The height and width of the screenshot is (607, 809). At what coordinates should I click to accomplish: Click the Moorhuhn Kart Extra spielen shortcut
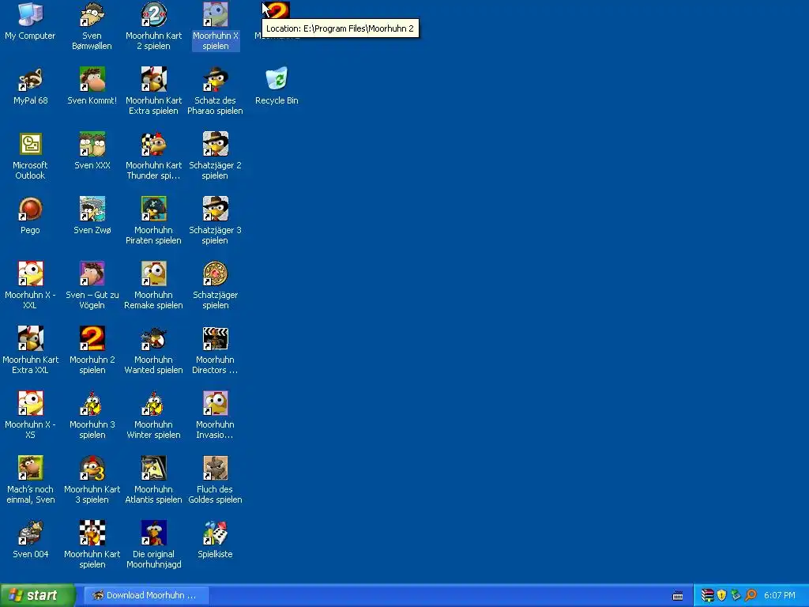(154, 80)
